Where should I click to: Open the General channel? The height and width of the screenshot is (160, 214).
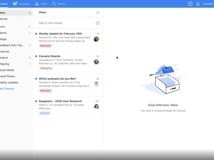click(16, 58)
